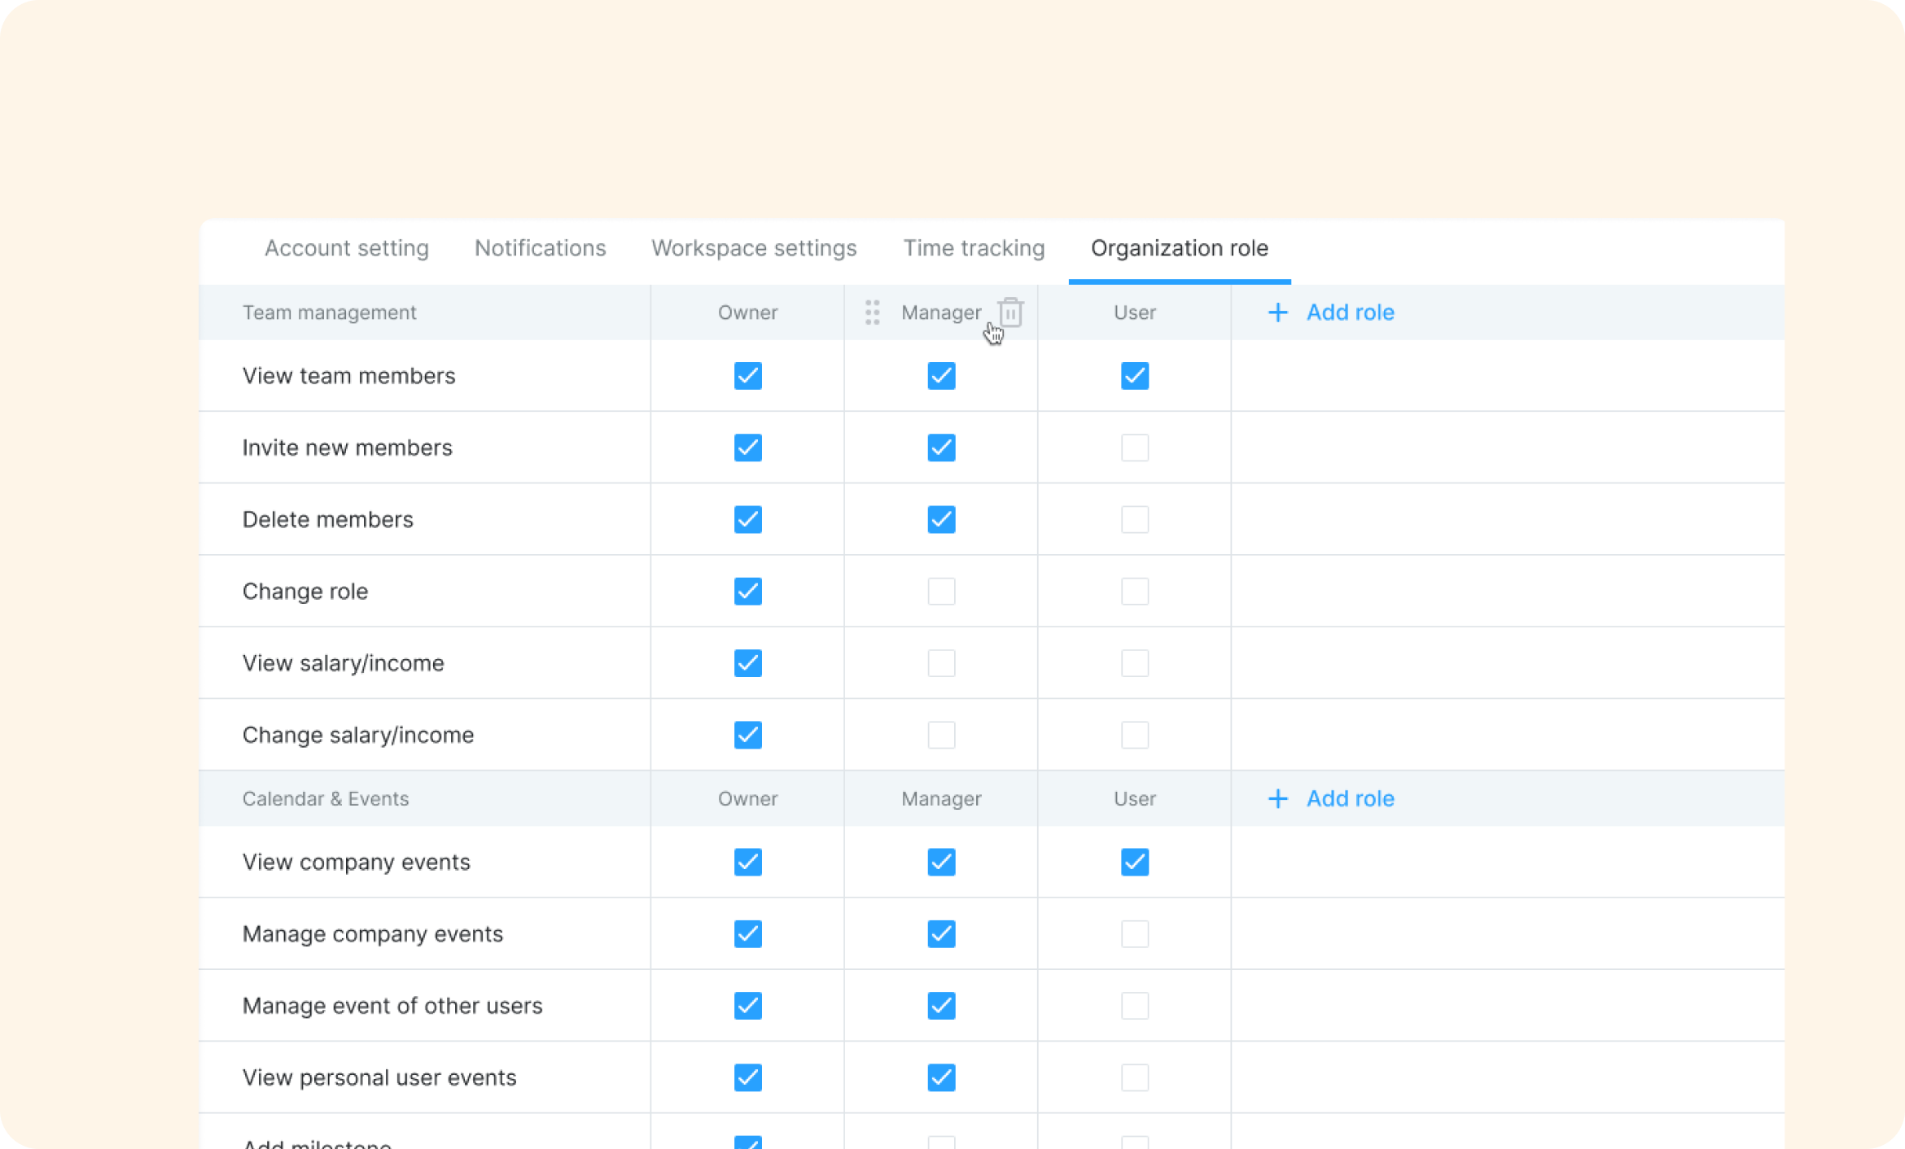Delete the Manager role via trash icon
This screenshot has width=1905, height=1149.
point(1010,312)
